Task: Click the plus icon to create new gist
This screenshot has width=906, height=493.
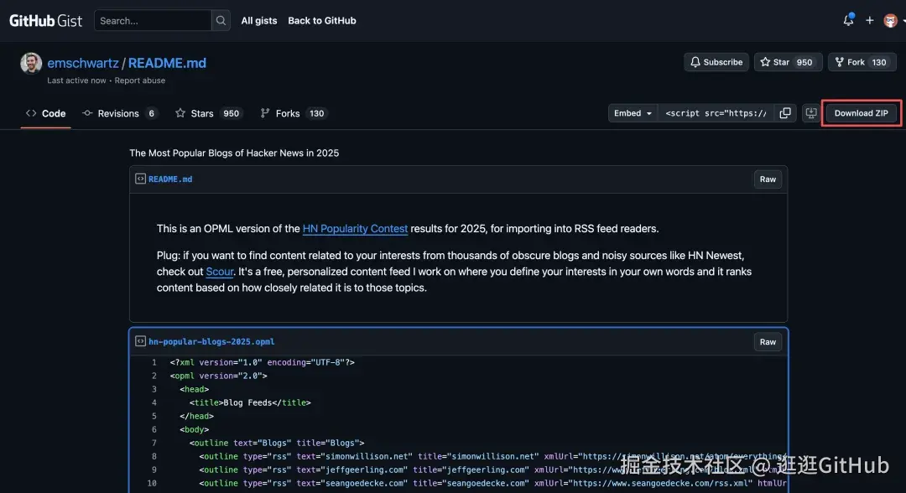Action: click(870, 20)
